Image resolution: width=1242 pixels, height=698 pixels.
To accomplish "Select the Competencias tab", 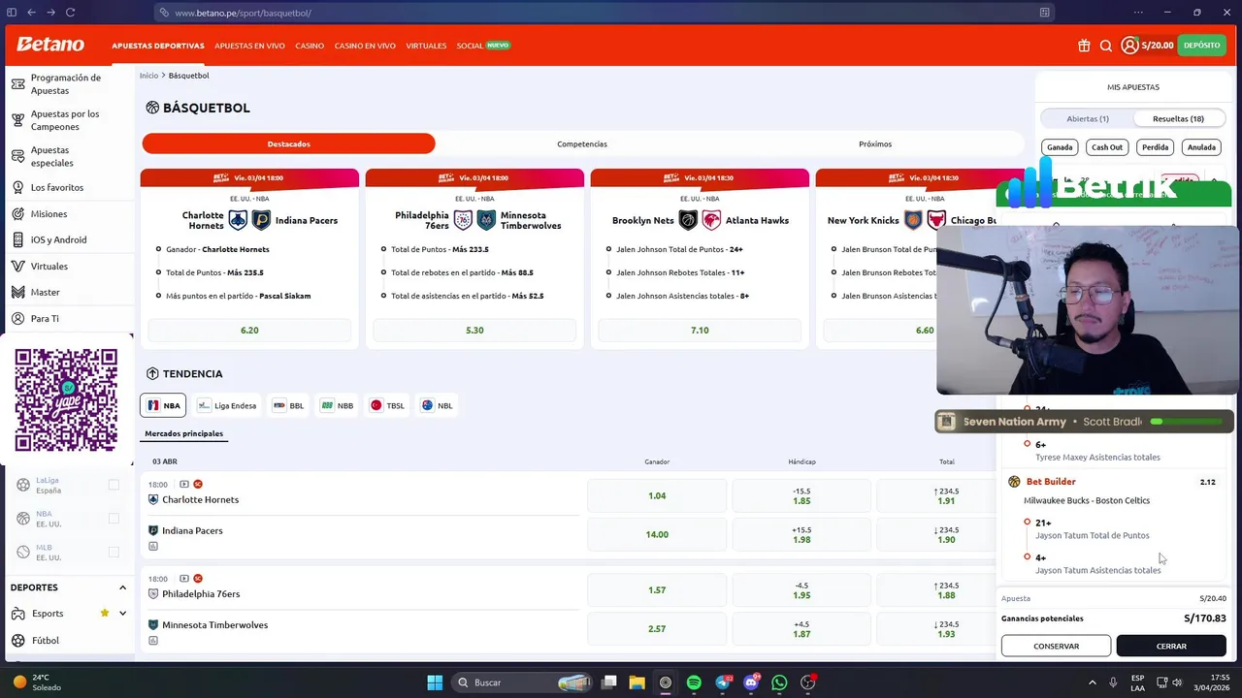I will [582, 143].
